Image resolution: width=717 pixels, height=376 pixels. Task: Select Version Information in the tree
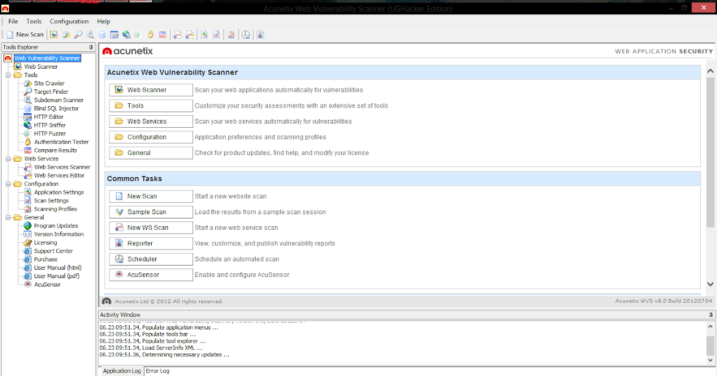click(x=59, y=234)
